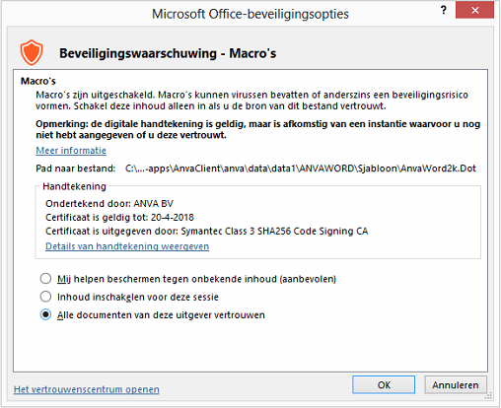The height and width of the screenshot is (408, 501).
Task: Click the file path ending in AnvaWord2k.Dot
Action: coord(301,169)
